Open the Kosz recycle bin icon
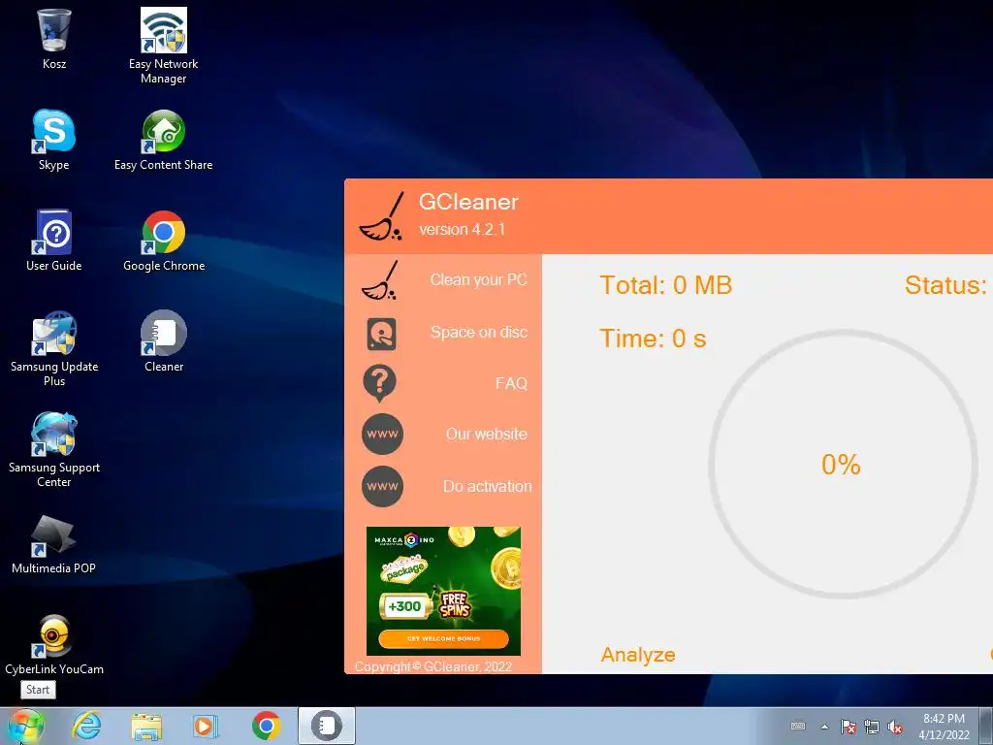The width and height of the screenshot is (993, 745). 54,39
